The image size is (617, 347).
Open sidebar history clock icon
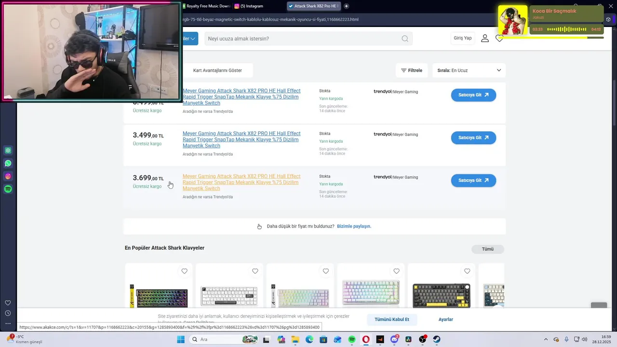(x=8, y=313)
